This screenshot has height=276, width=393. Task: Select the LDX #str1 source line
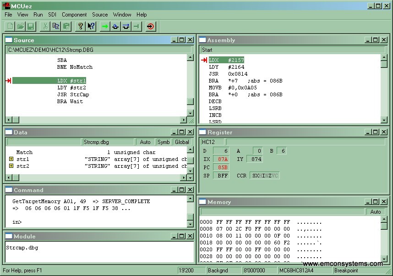click(x=71, y=81)
